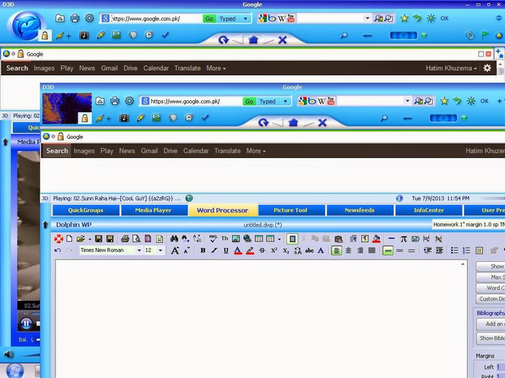Toggle bold formatting
This screenshot has width=505, height=378.
(x=203, y=250)
